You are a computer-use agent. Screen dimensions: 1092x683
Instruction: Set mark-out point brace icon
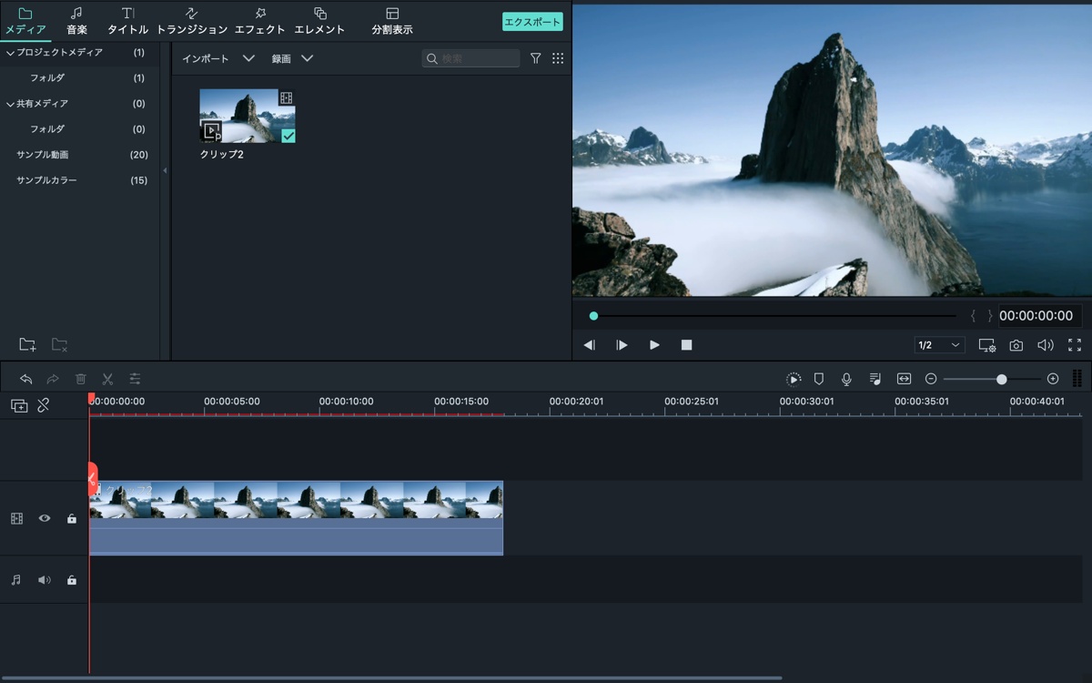[x=990, y=316]
